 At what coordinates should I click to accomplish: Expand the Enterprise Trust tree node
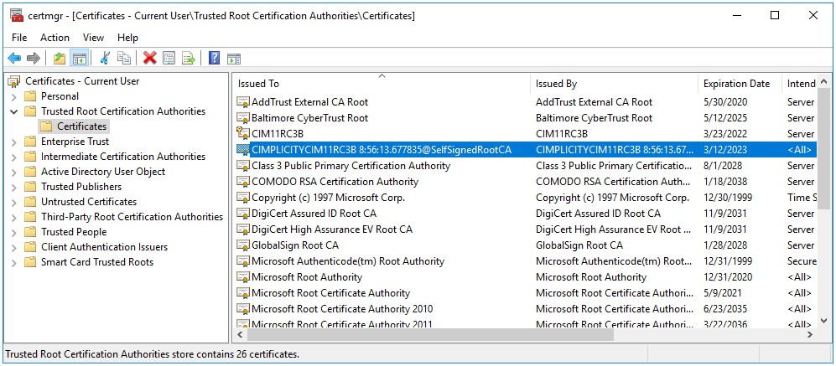(14, 142)
